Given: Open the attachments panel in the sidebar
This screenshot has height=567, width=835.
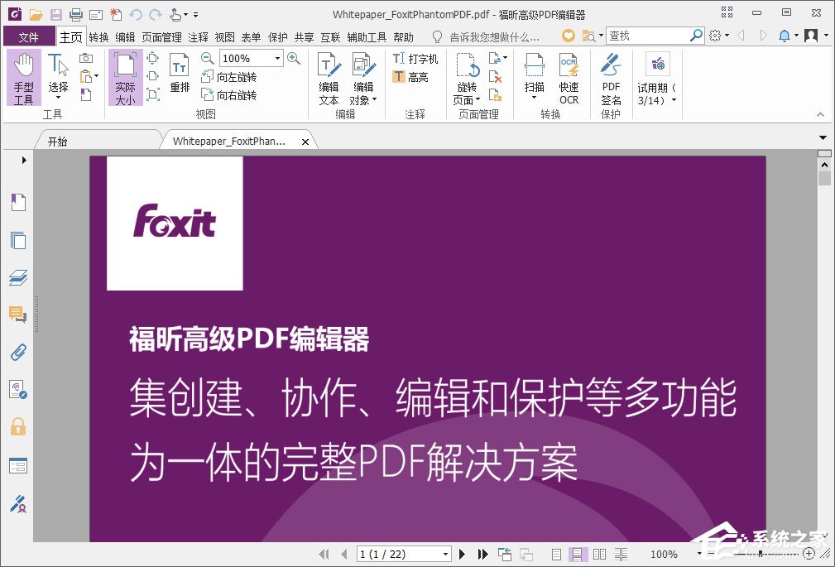Looking at the screenshot, I should coord(18,352).
